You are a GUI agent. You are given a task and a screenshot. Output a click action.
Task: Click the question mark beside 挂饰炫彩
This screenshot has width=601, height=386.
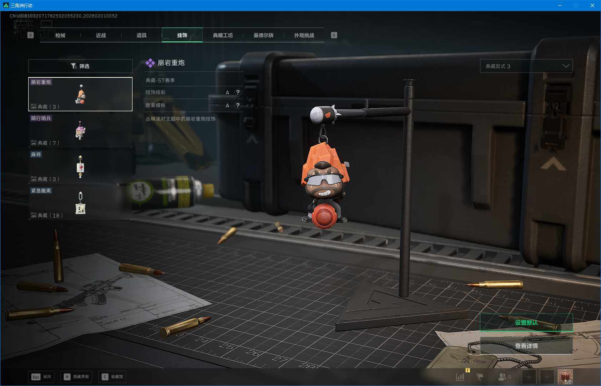pos(238,92)
